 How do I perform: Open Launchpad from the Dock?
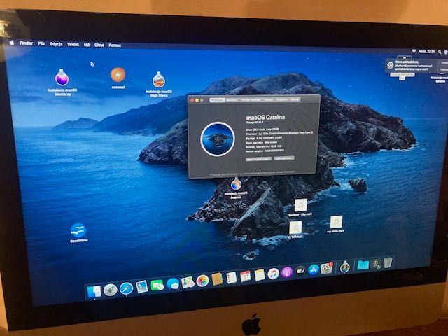coord(111,290)
